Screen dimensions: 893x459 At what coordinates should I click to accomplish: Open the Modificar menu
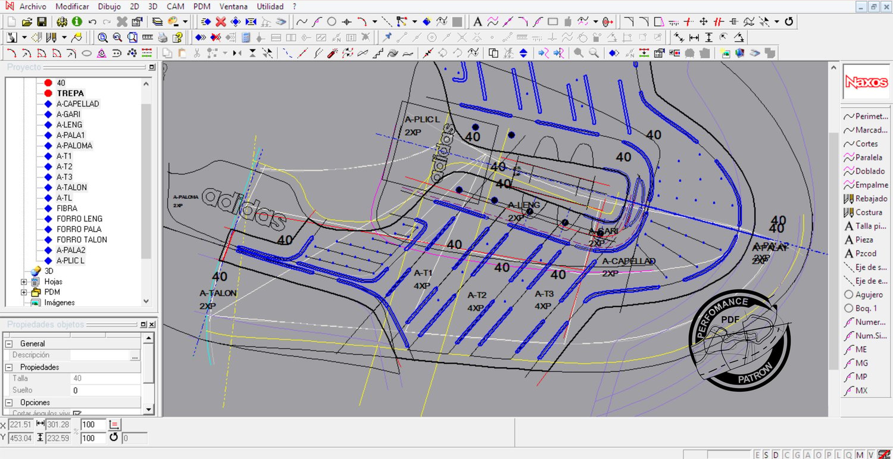pyautogui.click(x=72, y=7)
